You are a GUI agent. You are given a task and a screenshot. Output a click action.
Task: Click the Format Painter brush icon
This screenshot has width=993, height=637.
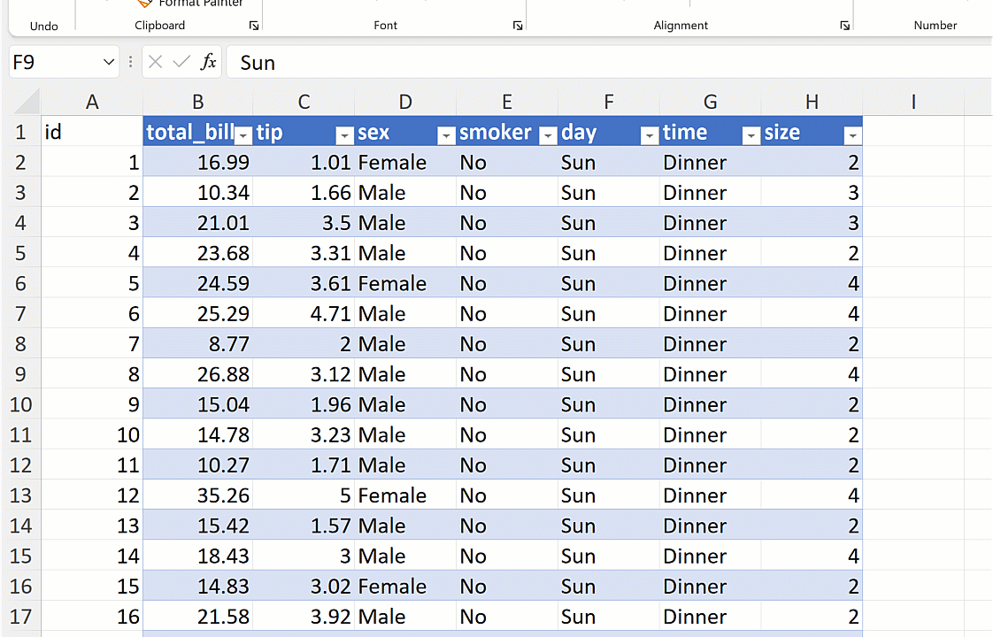click(x=145, y=4)
